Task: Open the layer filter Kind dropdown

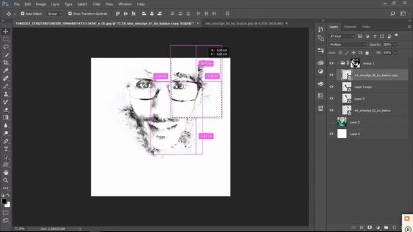Action: click(x=342, y=36)
